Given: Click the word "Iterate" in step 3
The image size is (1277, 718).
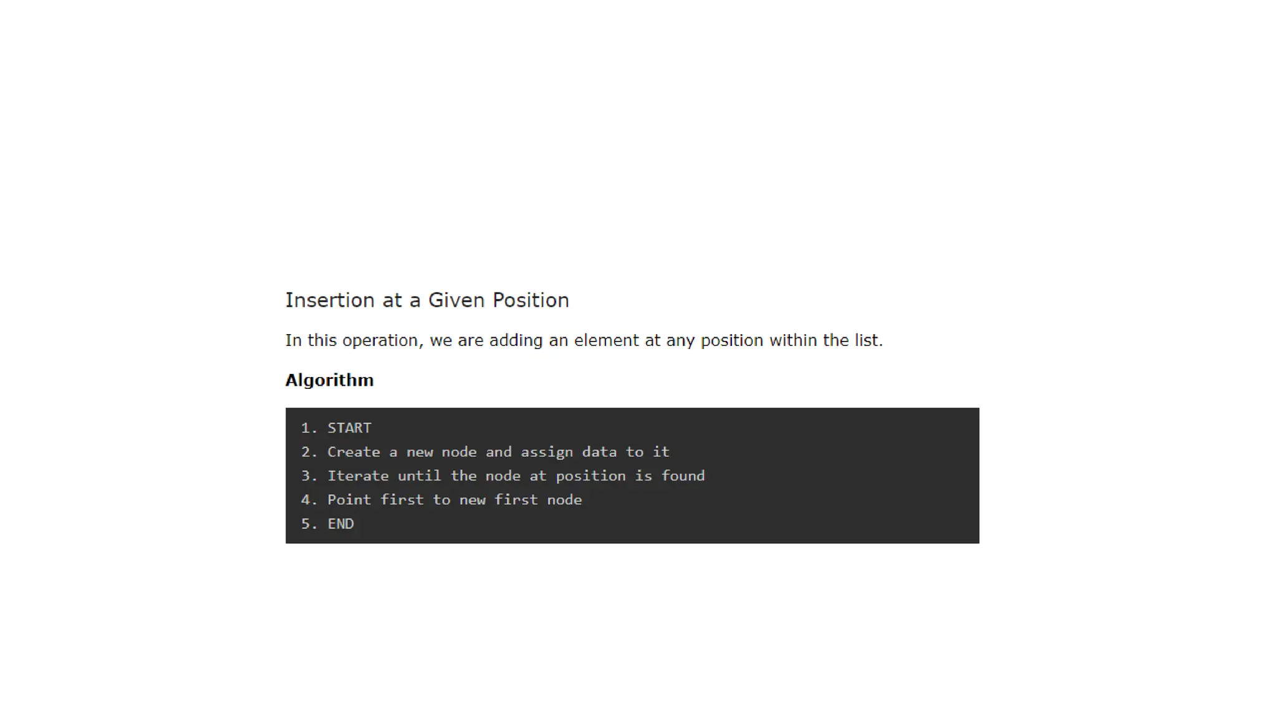Looking at the screenshot, I should [358, 476].
